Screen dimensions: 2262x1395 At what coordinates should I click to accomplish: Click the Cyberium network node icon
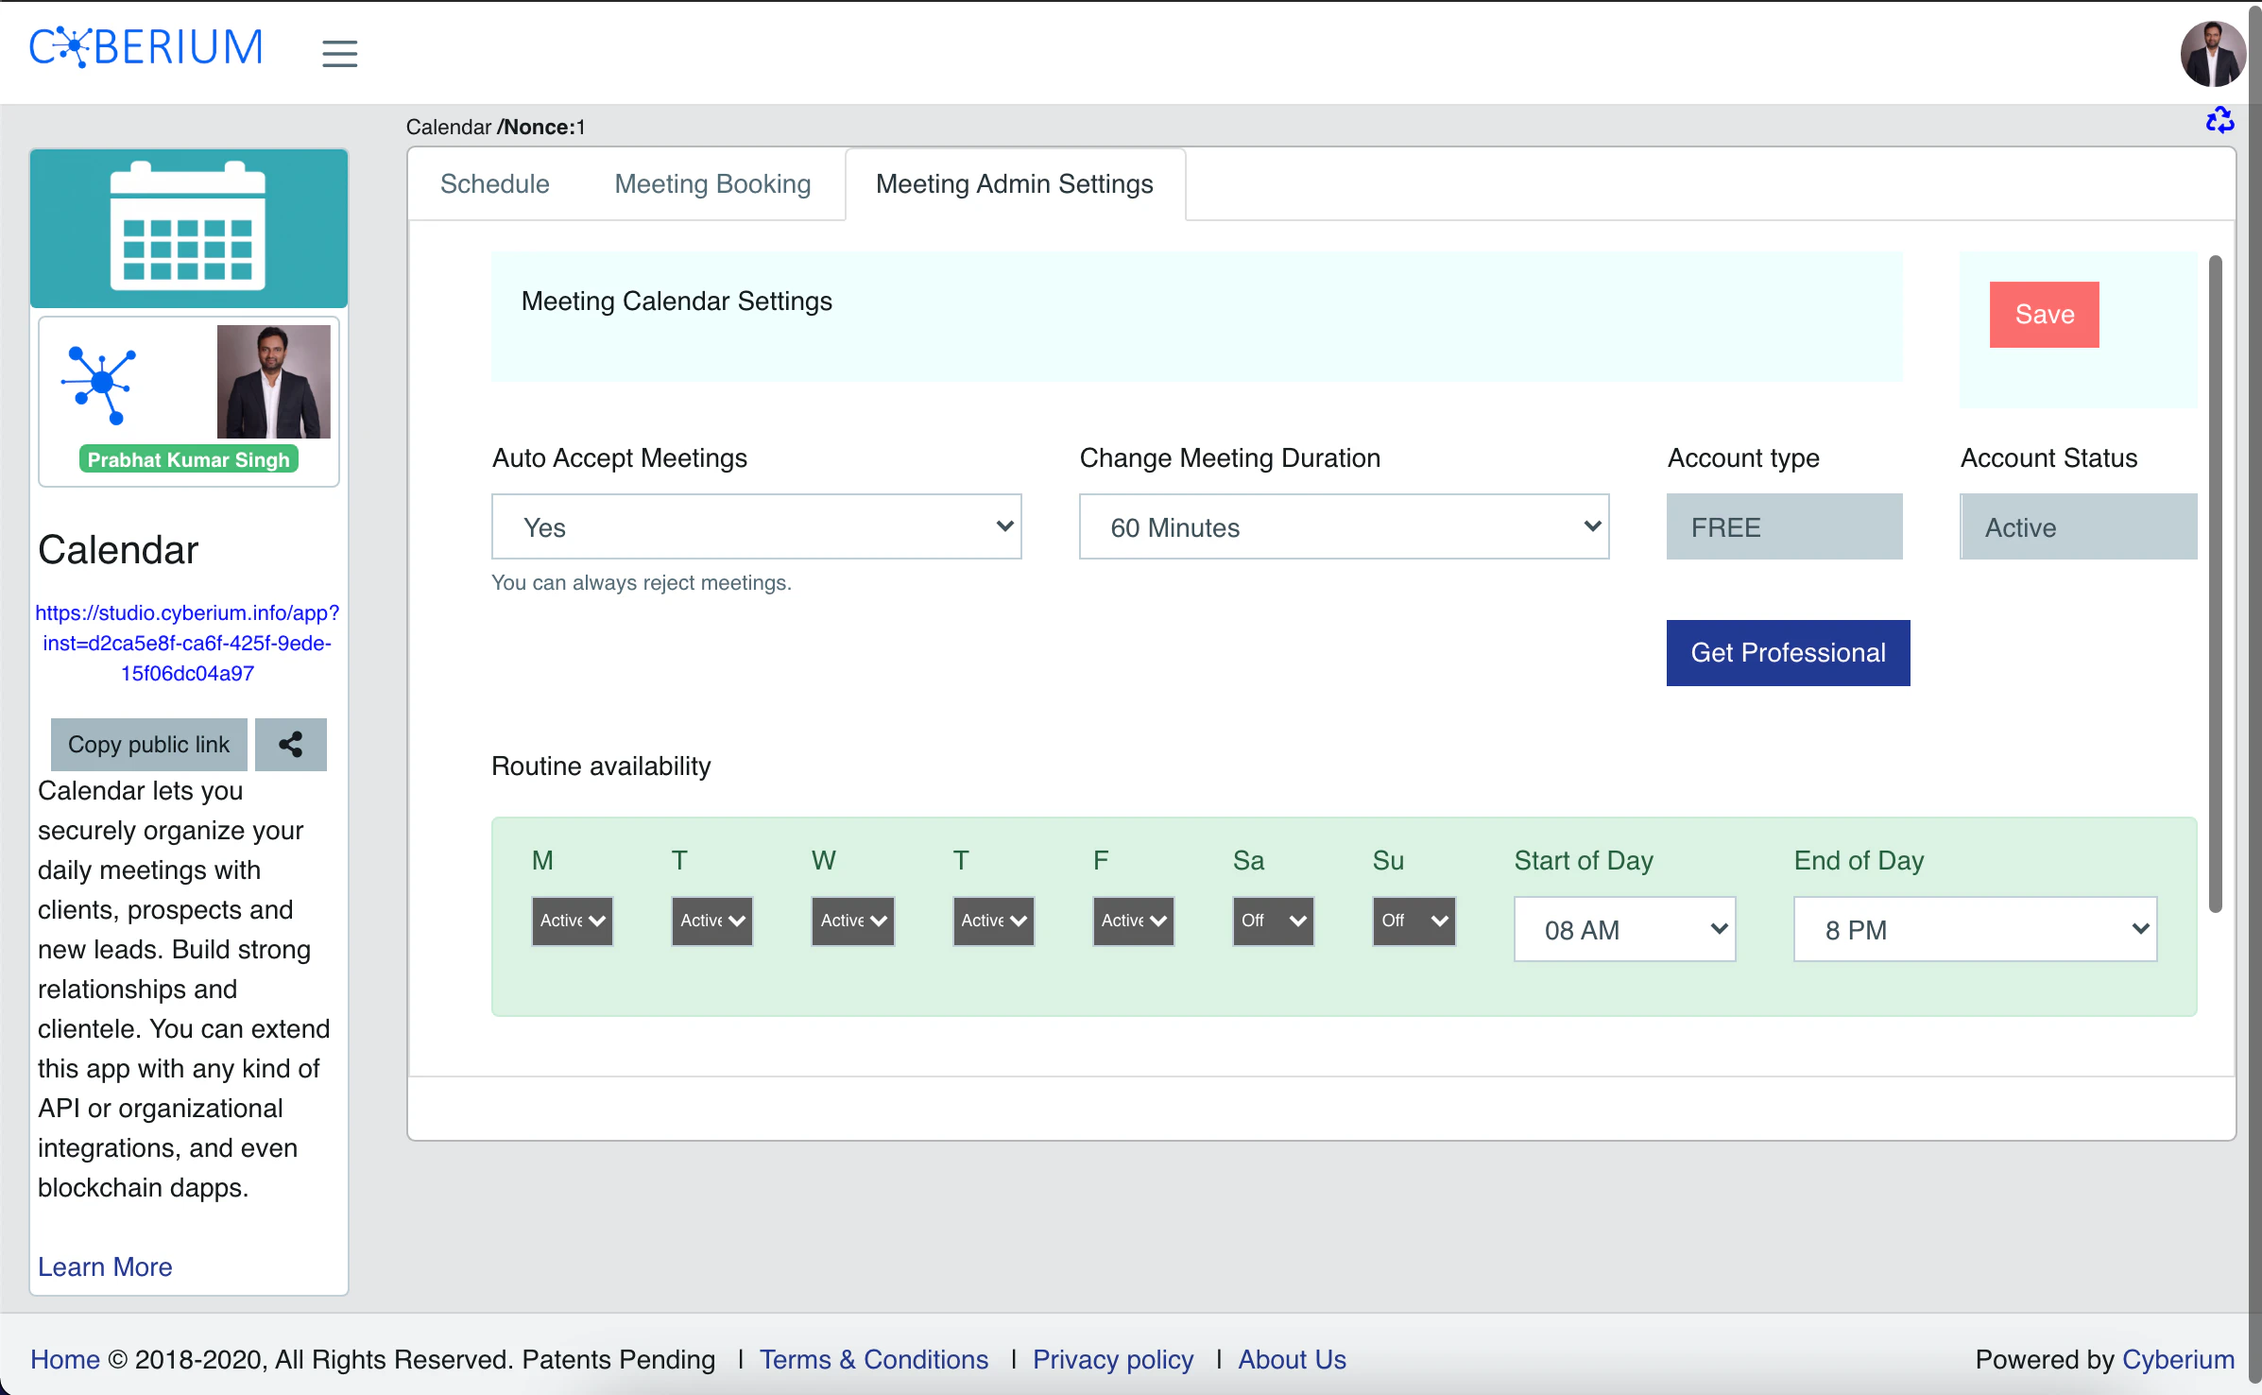(99, 385)
